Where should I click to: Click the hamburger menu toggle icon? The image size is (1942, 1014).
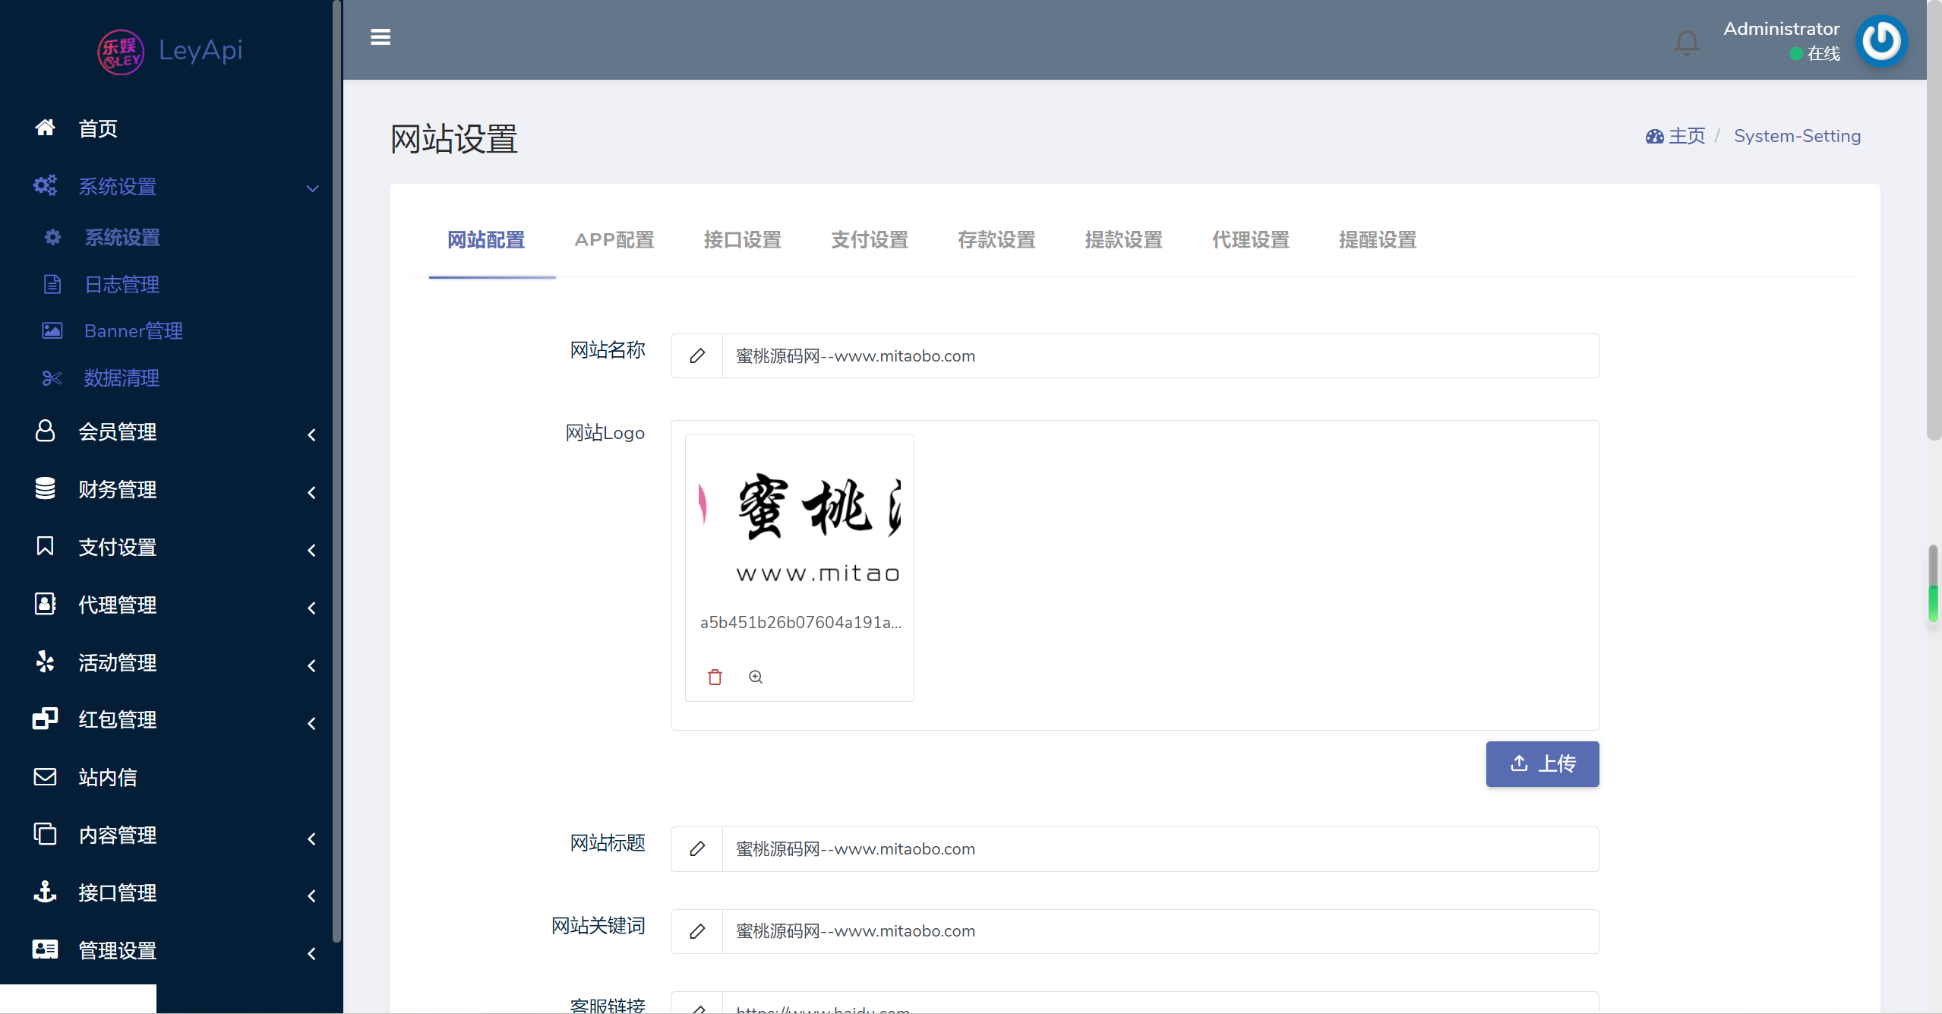coord(381,36)
